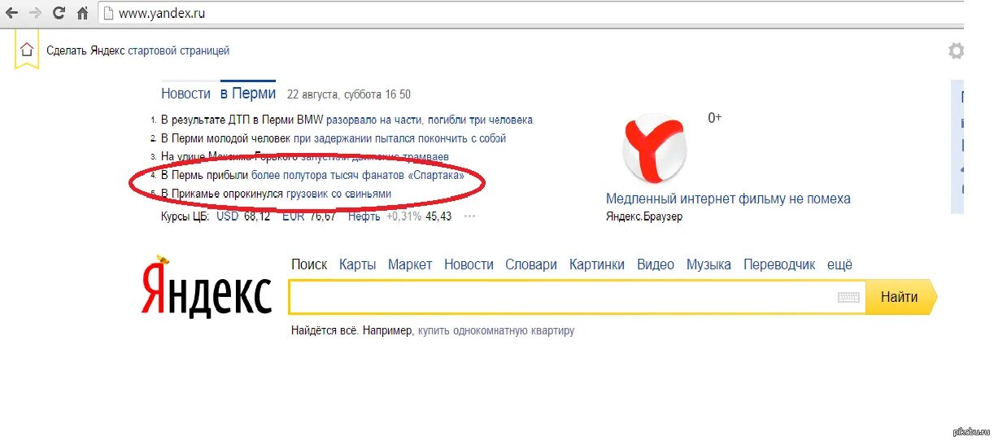Open the Карты service
The image size is (994, 441).
click(358, 264)
